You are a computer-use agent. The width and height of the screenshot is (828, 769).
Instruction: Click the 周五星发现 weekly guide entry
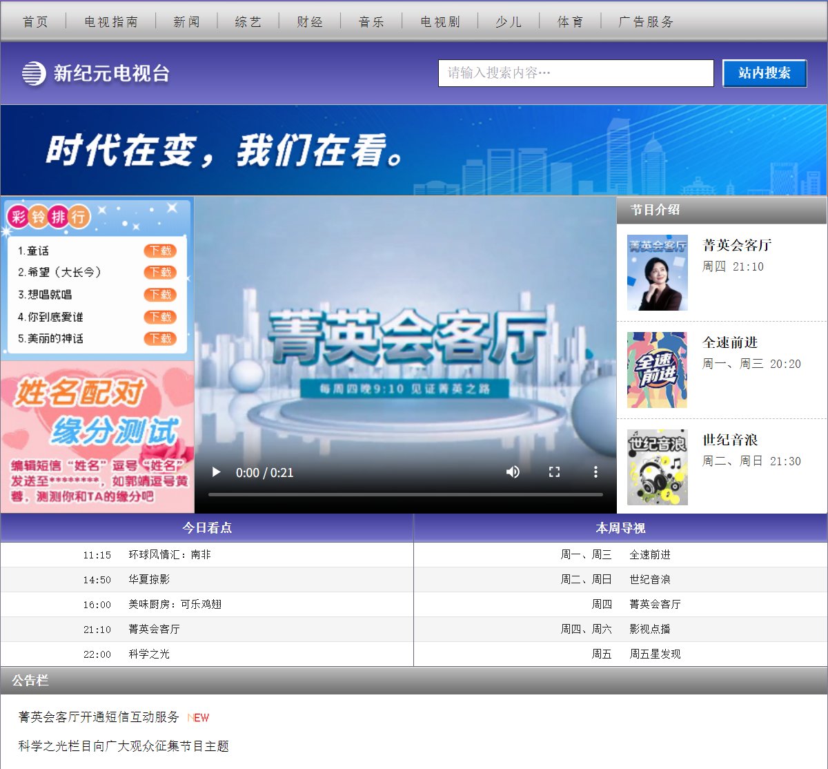point(655,654)
